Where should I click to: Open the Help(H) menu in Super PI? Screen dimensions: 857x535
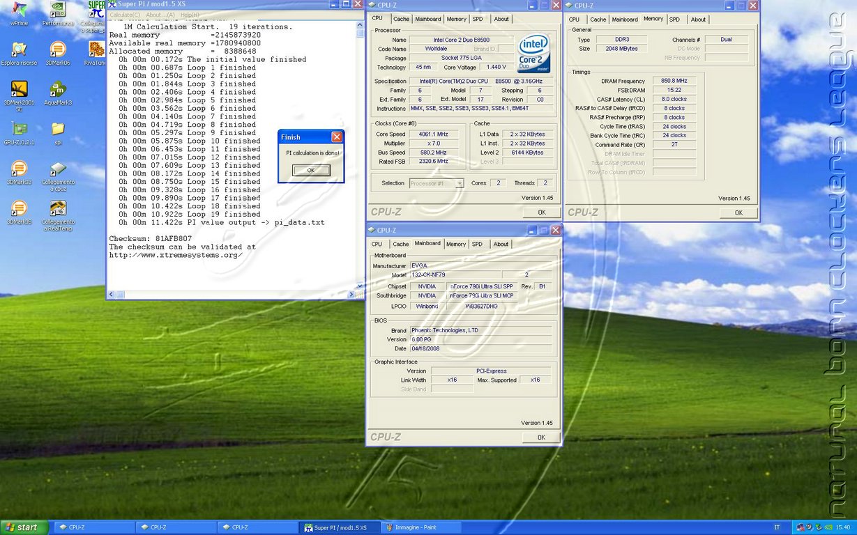click(190, 15)
